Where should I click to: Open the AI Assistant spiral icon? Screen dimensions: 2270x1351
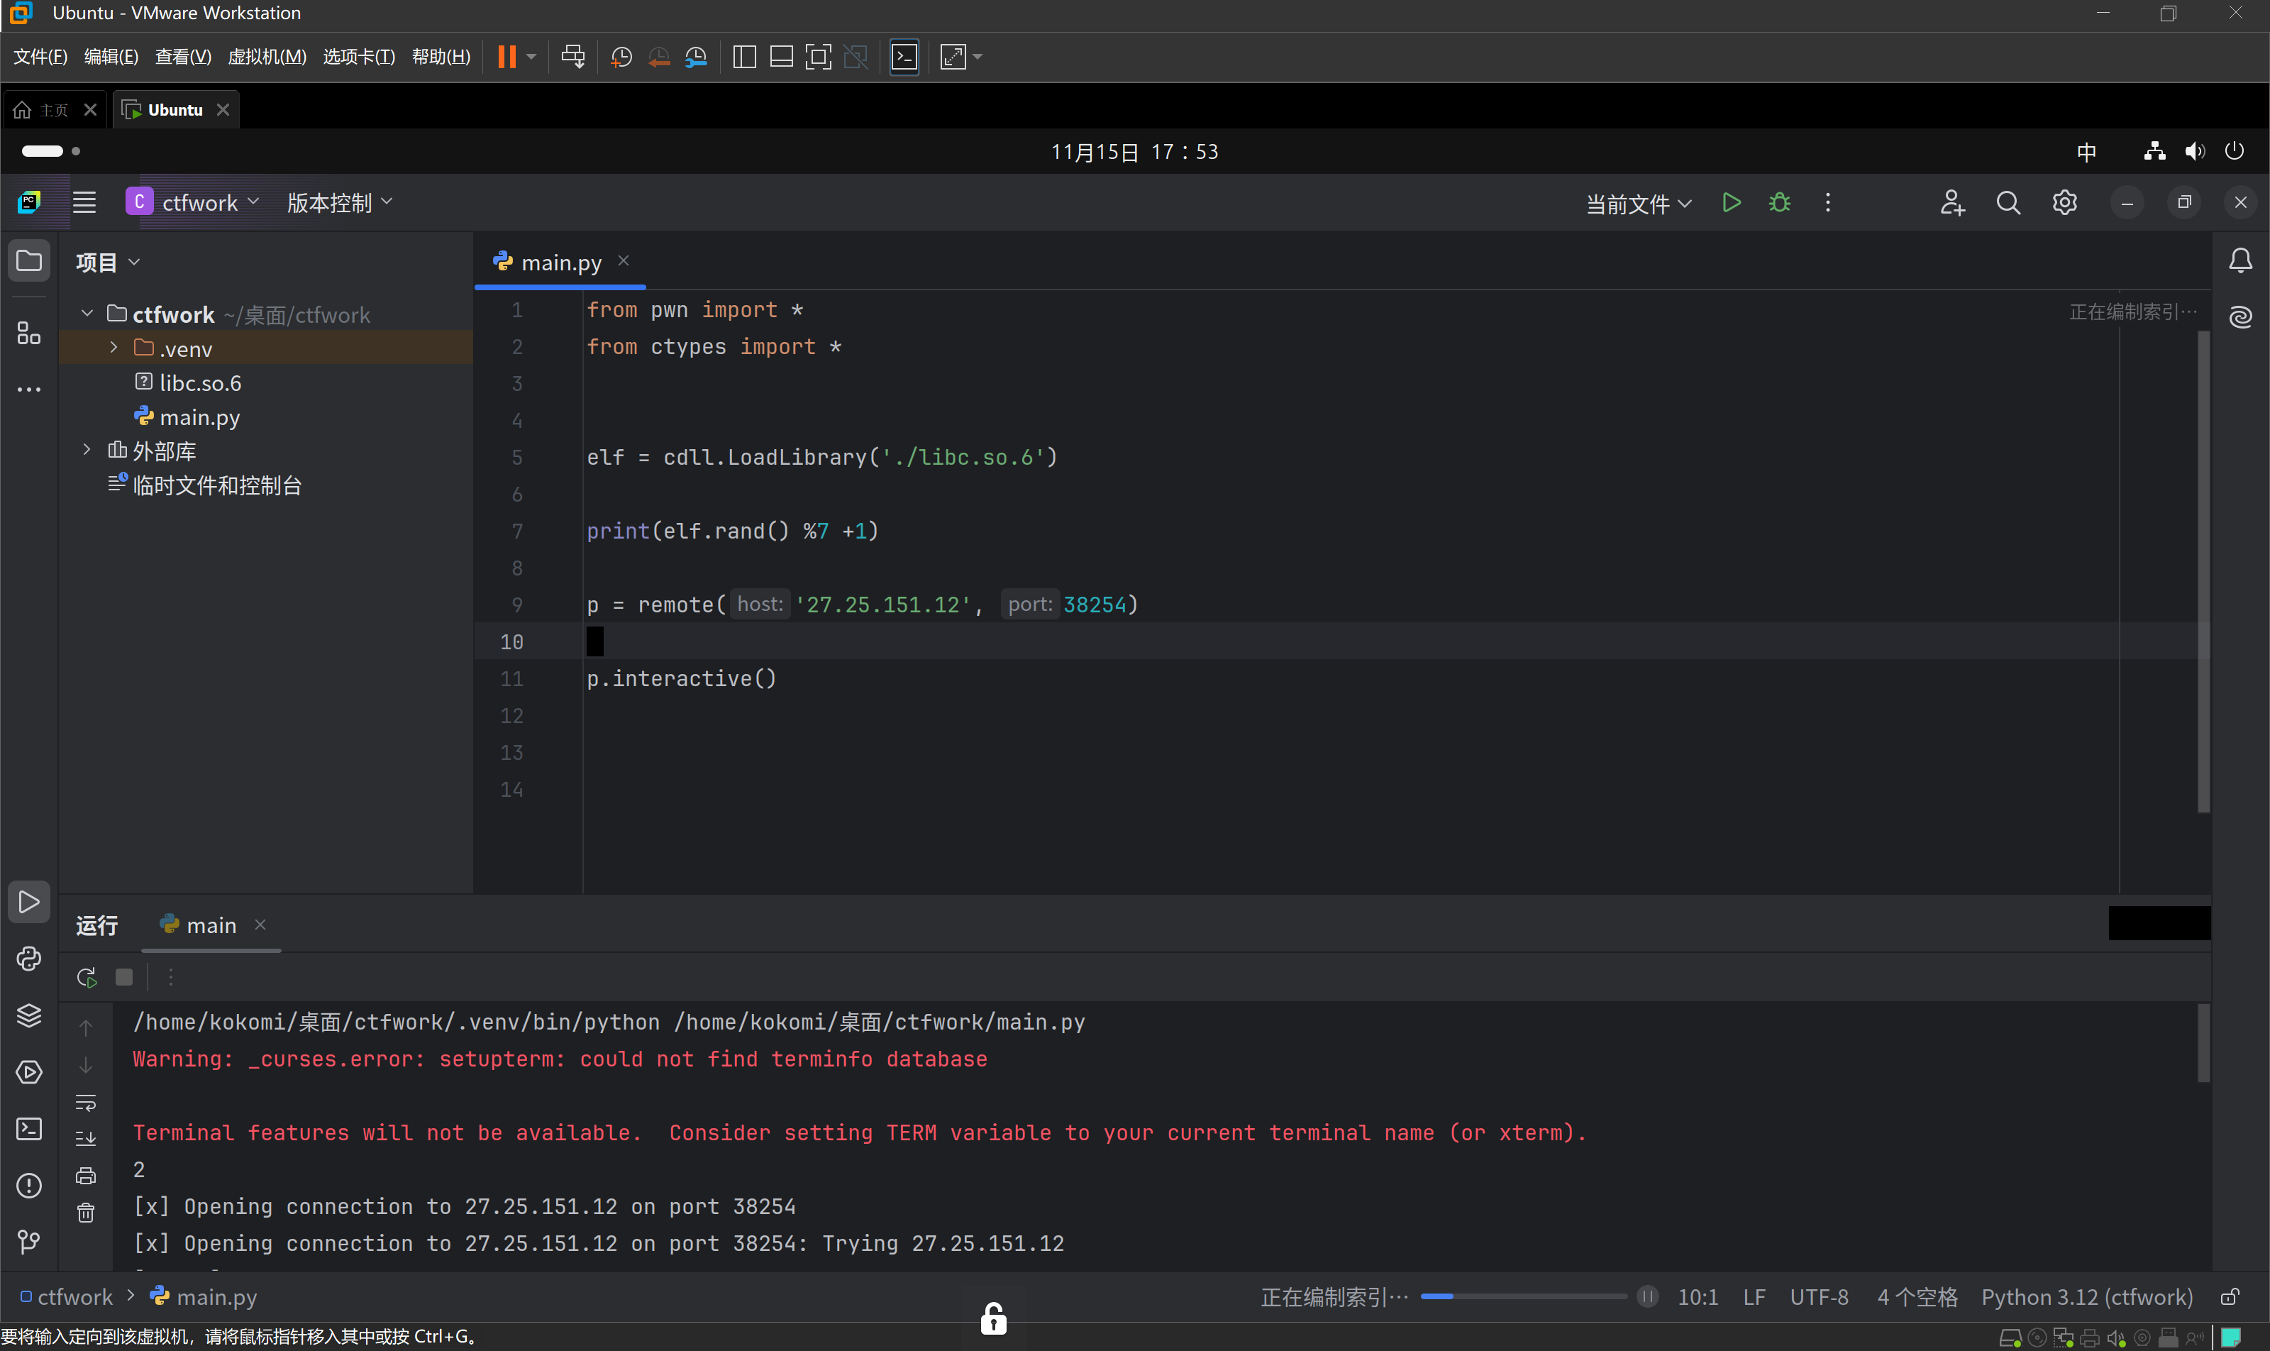coord(2240,316)
